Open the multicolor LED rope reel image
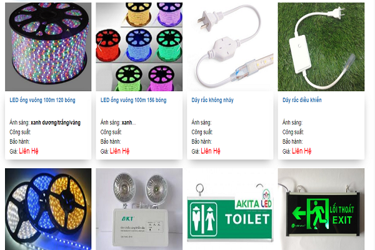Viewport: 375px width, 250px height. click(48, 47)
